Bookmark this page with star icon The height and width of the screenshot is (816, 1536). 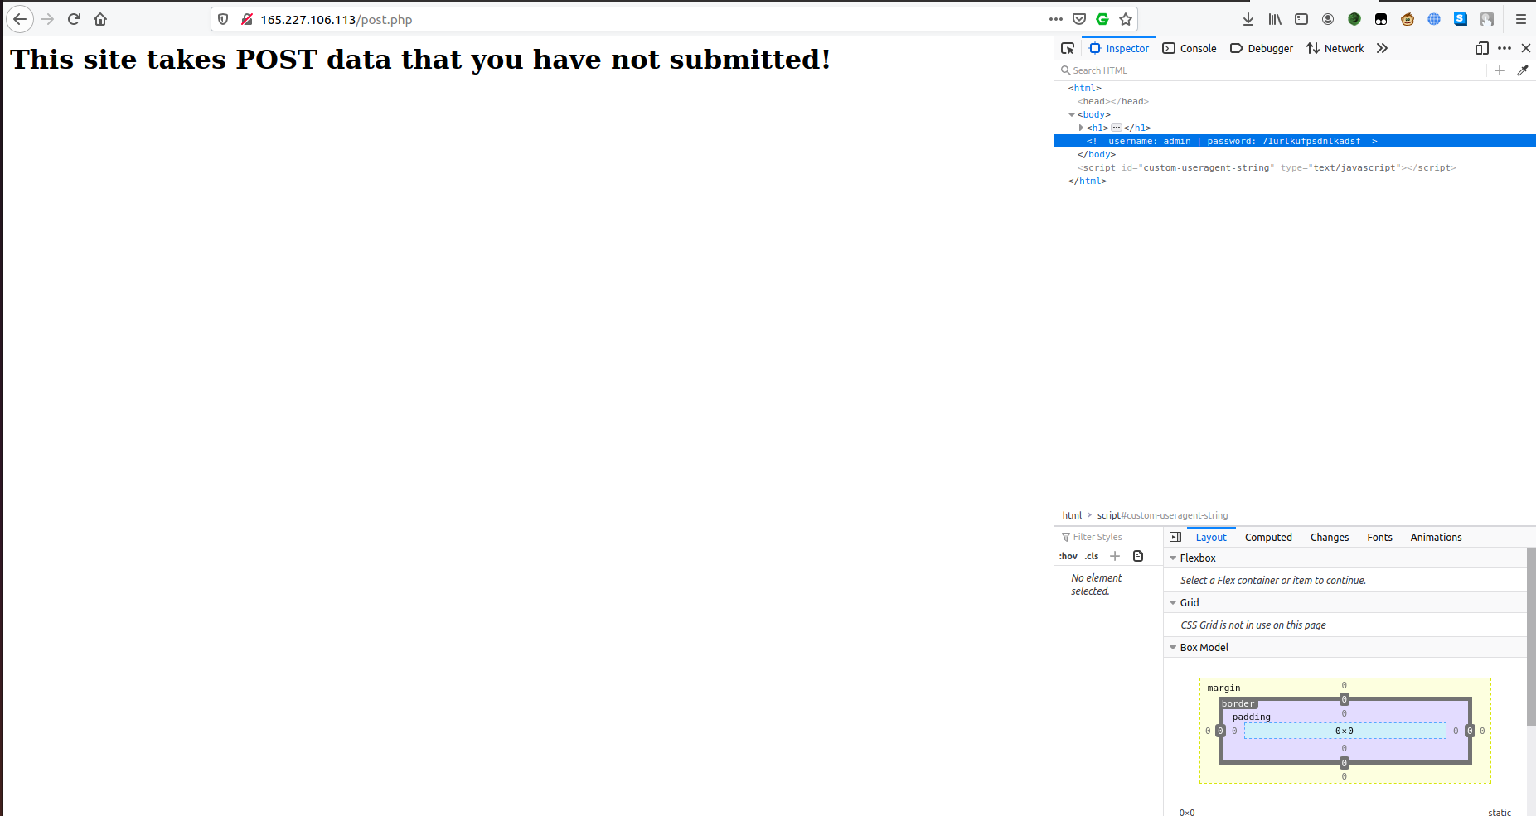(1126, 19)
